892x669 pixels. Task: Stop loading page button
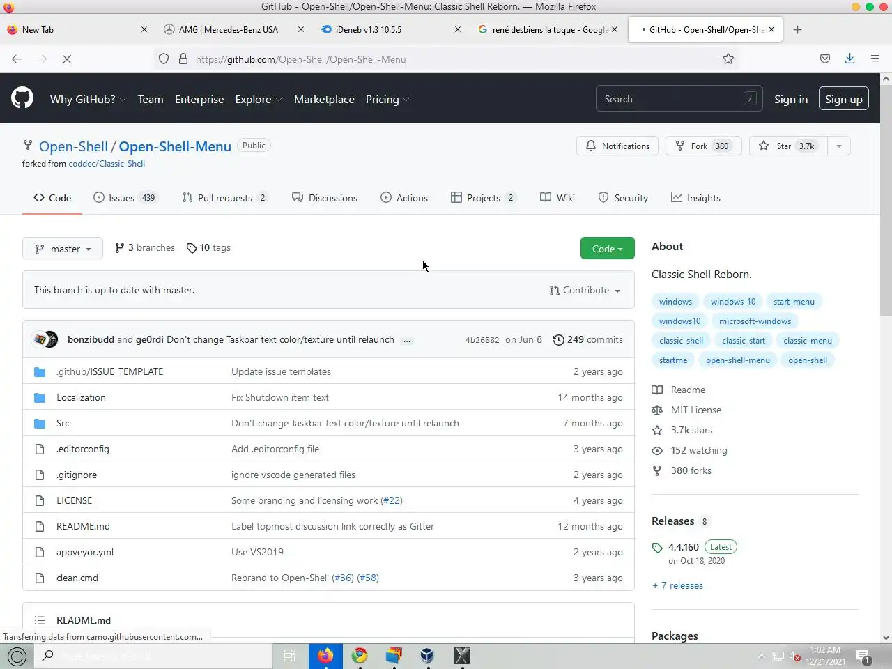(67, 59)
